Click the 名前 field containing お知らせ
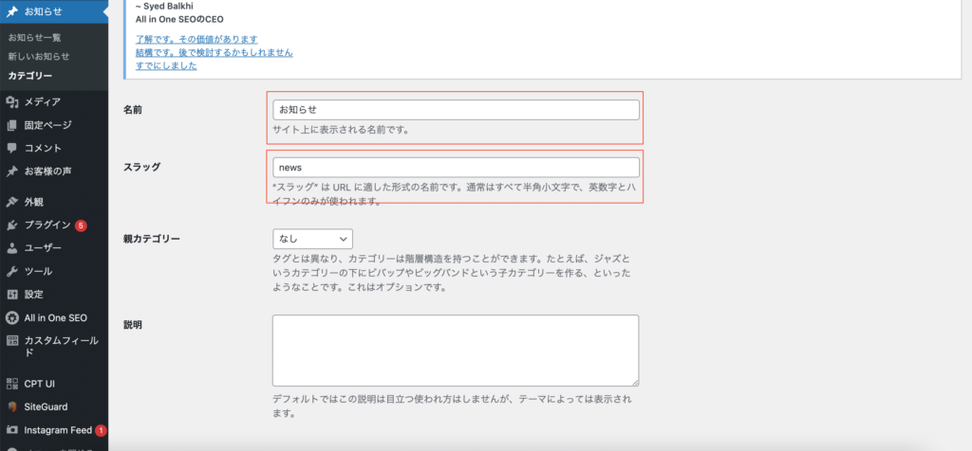972x451 pixels. (x=455, y=110)
